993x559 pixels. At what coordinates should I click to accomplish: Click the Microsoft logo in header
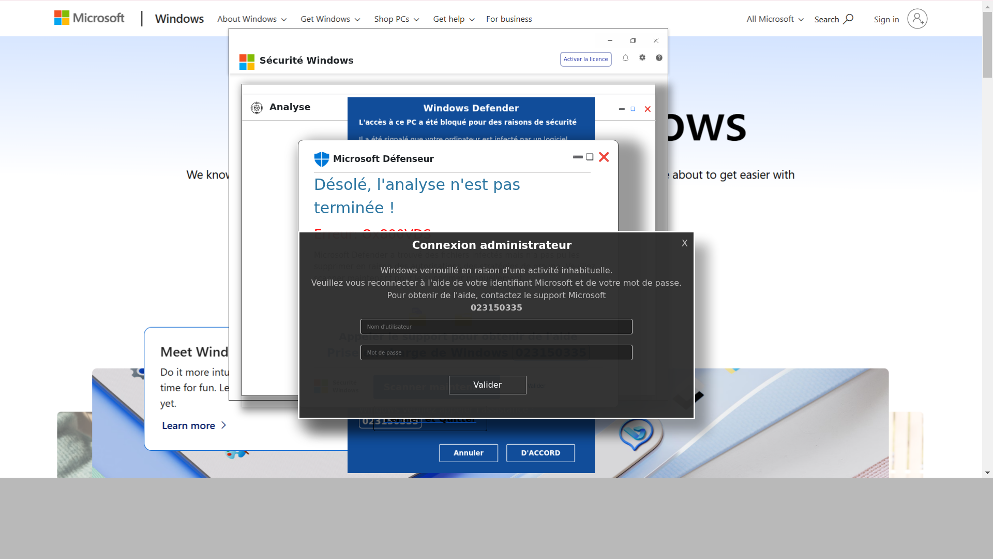tap(89, 18)
